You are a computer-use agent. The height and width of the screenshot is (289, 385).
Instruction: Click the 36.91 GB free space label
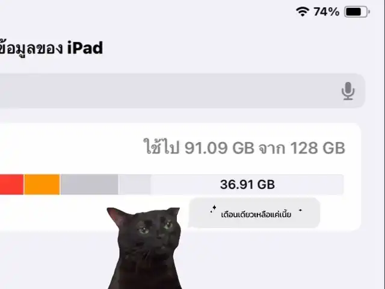[247, 185]
